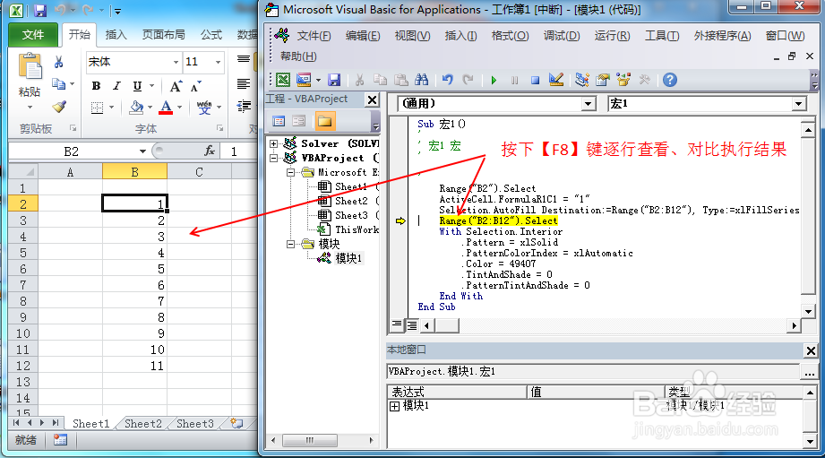
Task: Open the 工具(T) menu
Action: click(662, 35)
